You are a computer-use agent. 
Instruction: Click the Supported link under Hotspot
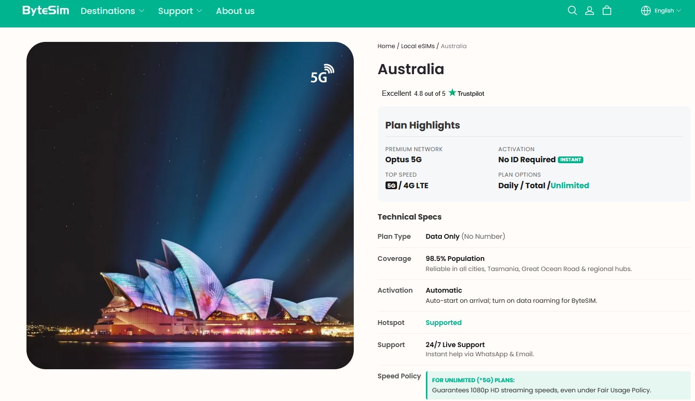pos(443,323)
